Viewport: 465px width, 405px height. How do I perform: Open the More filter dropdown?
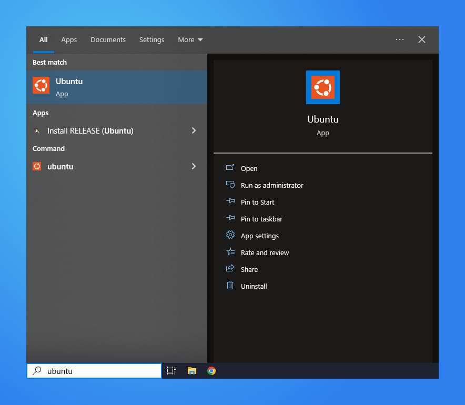pos(190,39)
